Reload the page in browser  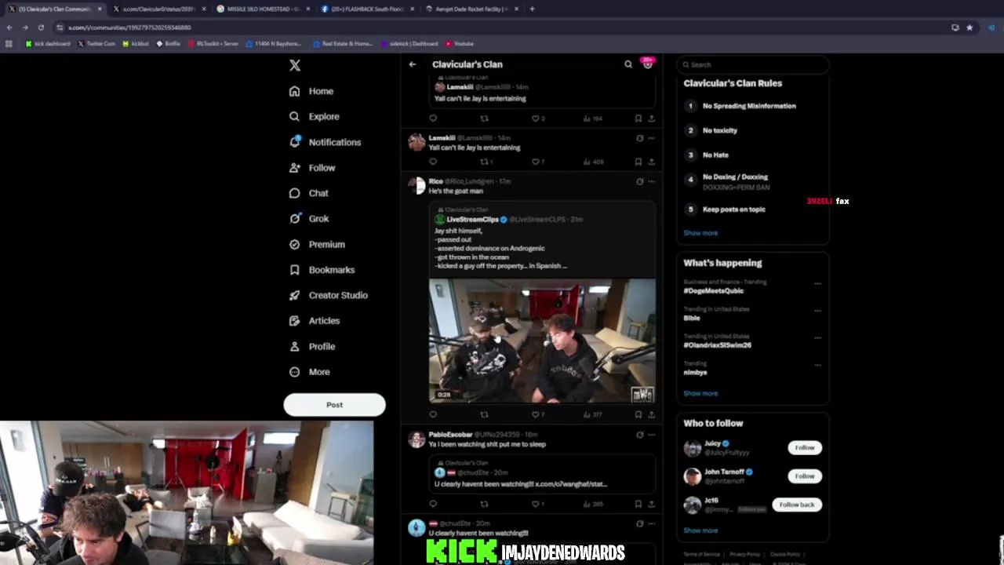41,27
